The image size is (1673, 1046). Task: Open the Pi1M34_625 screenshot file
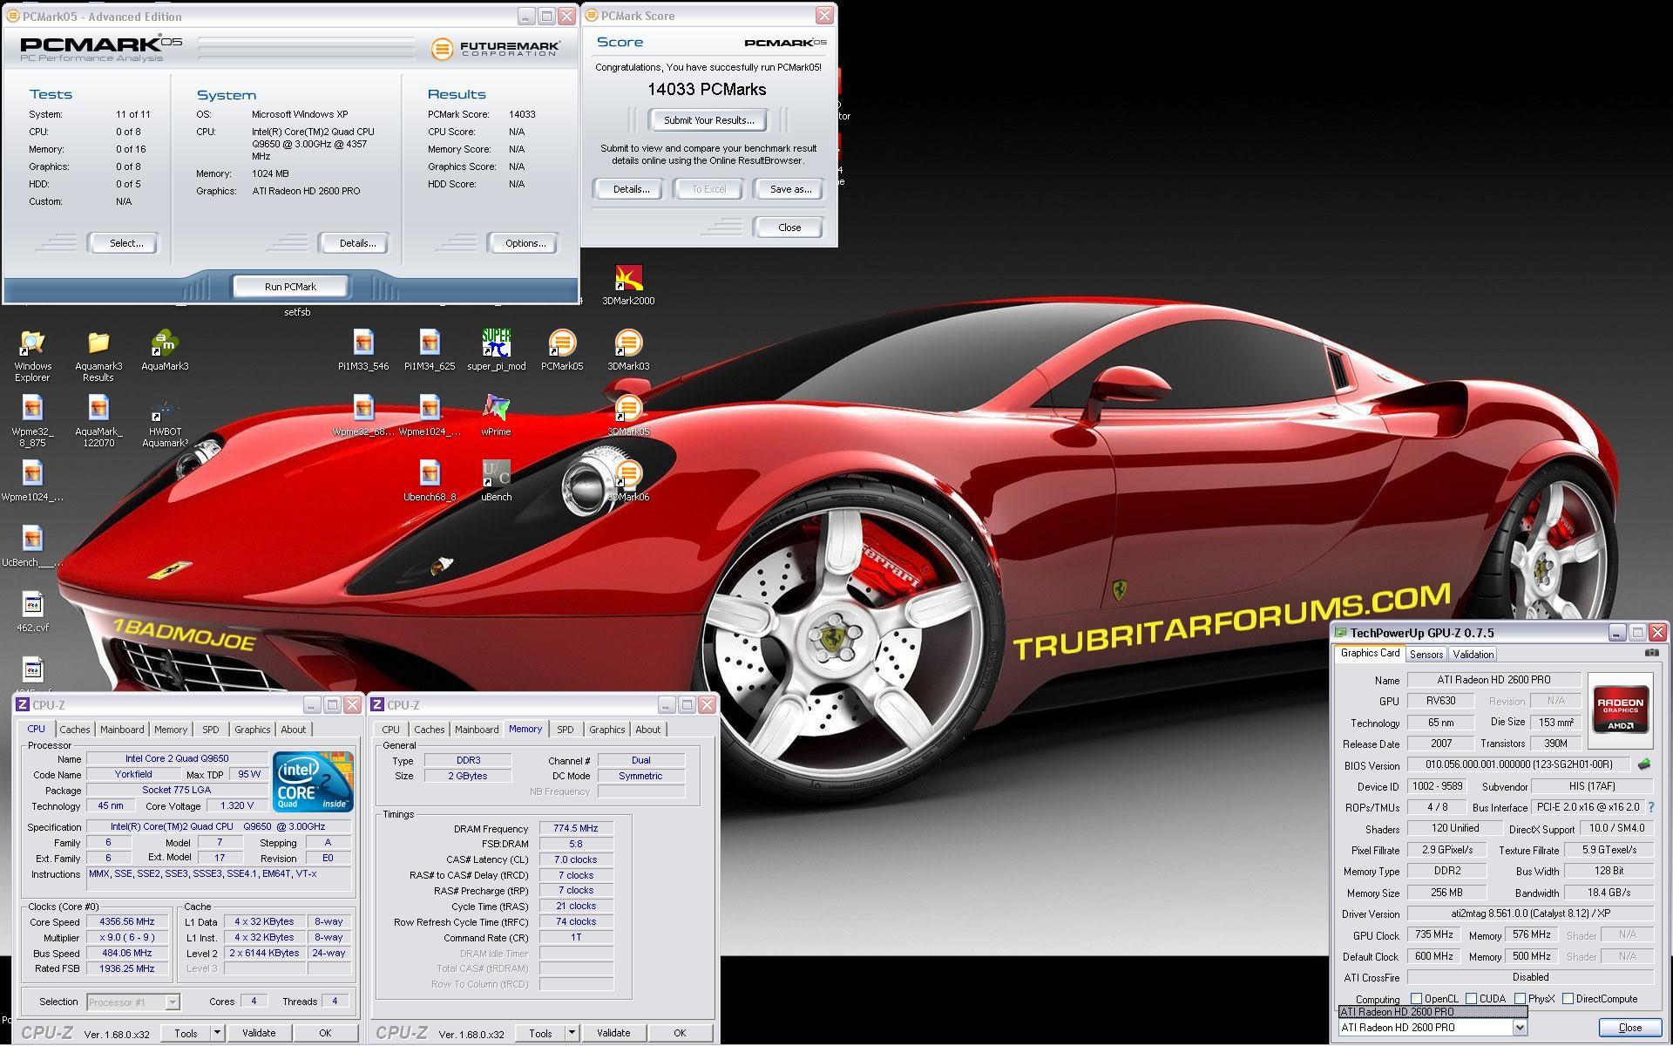pos(430,350)
